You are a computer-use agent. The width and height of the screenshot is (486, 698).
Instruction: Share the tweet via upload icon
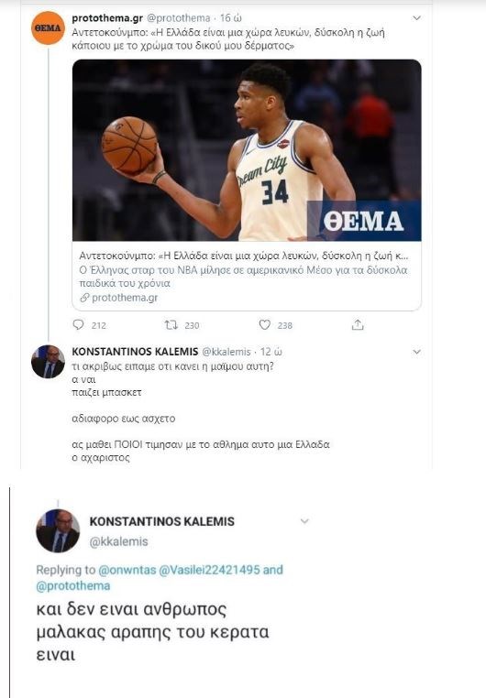[x=358, y=325]
